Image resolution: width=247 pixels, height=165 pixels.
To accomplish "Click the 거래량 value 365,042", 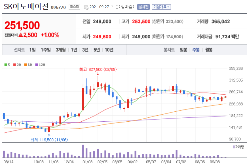I will [221, 22].
